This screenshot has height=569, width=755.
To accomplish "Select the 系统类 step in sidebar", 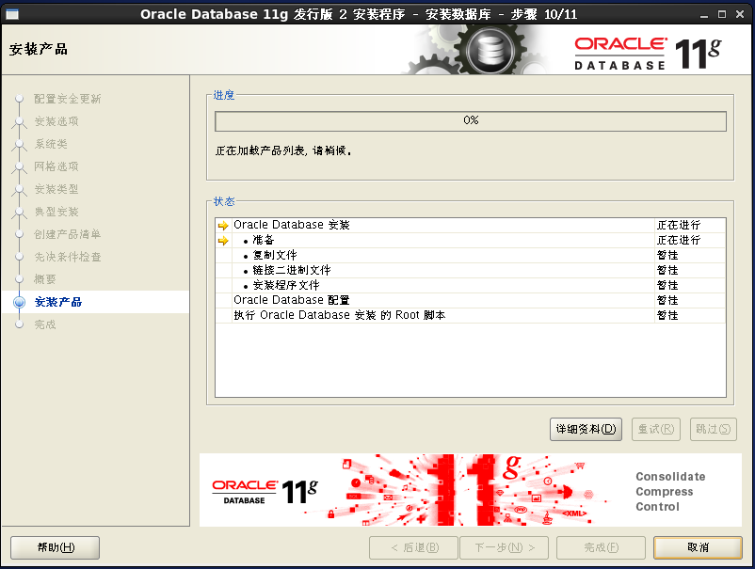I will [51, 144].
